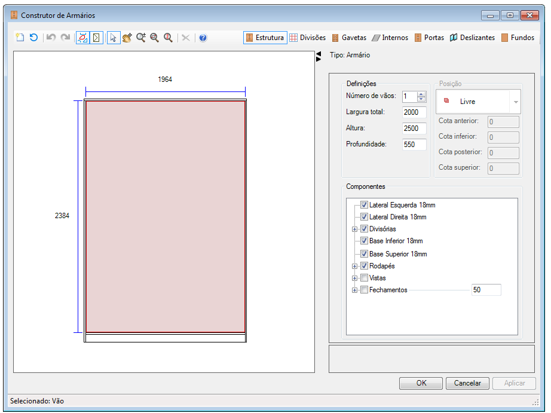
Task: Open help with the question mark icon
Action: [x=203, y=38]
